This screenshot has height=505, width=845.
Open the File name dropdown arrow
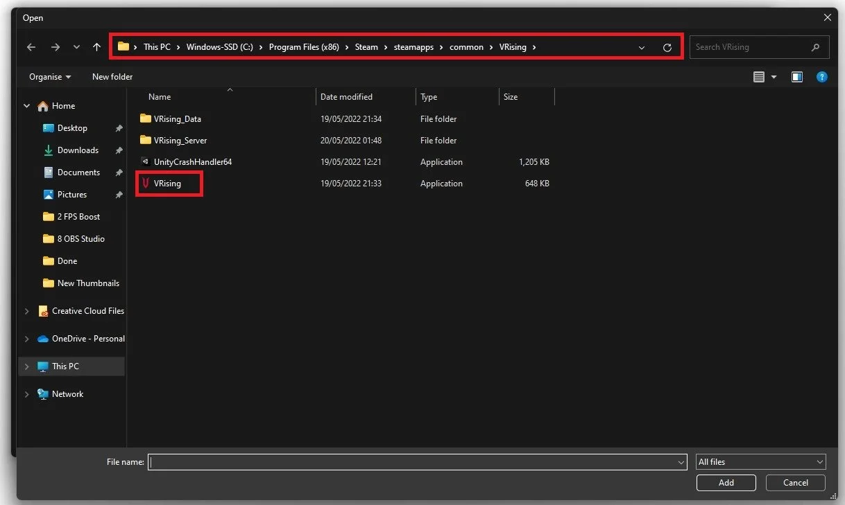(681, 462)
